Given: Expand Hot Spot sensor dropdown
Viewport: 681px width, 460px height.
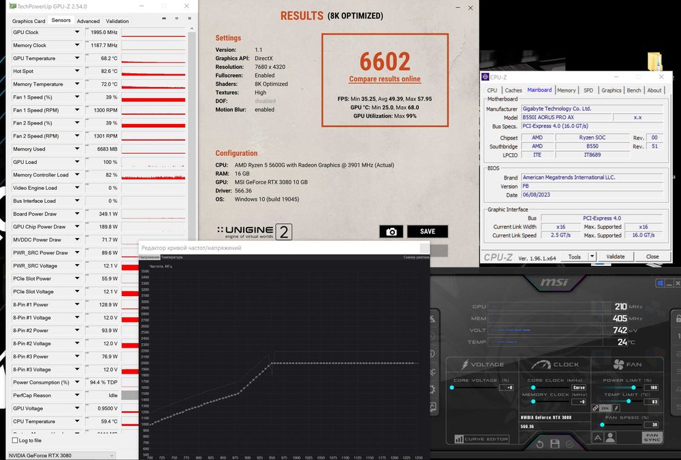Looking at the screenshot, I should click(x=77, y=71).
